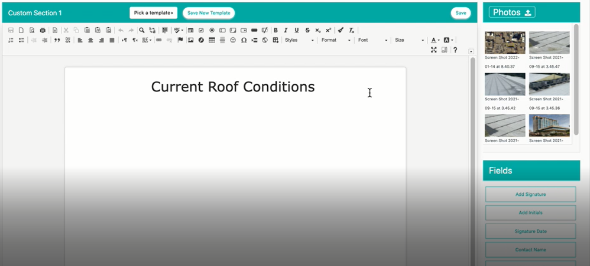Click the Paste as plain text icon
Viewport: 590px width, 266px height.
point(98,30)
